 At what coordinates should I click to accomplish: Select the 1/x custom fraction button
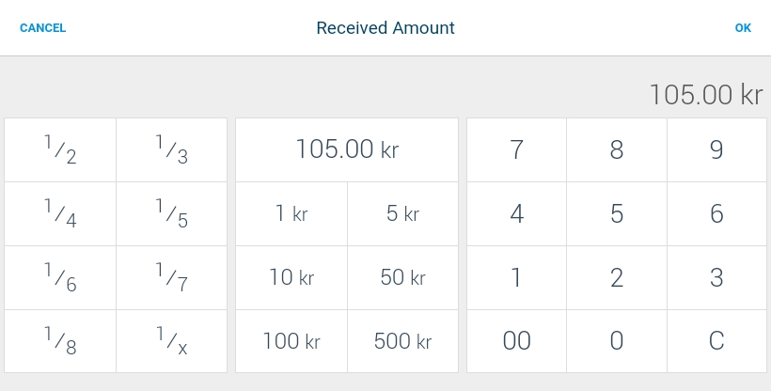point(172,341)
